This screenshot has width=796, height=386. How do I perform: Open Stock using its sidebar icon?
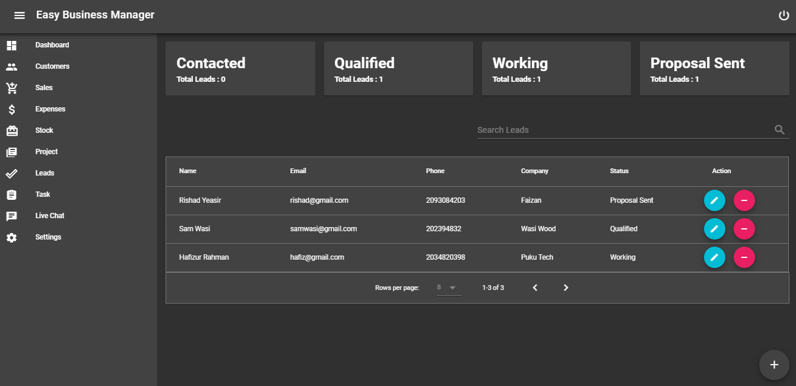(11, 130)
